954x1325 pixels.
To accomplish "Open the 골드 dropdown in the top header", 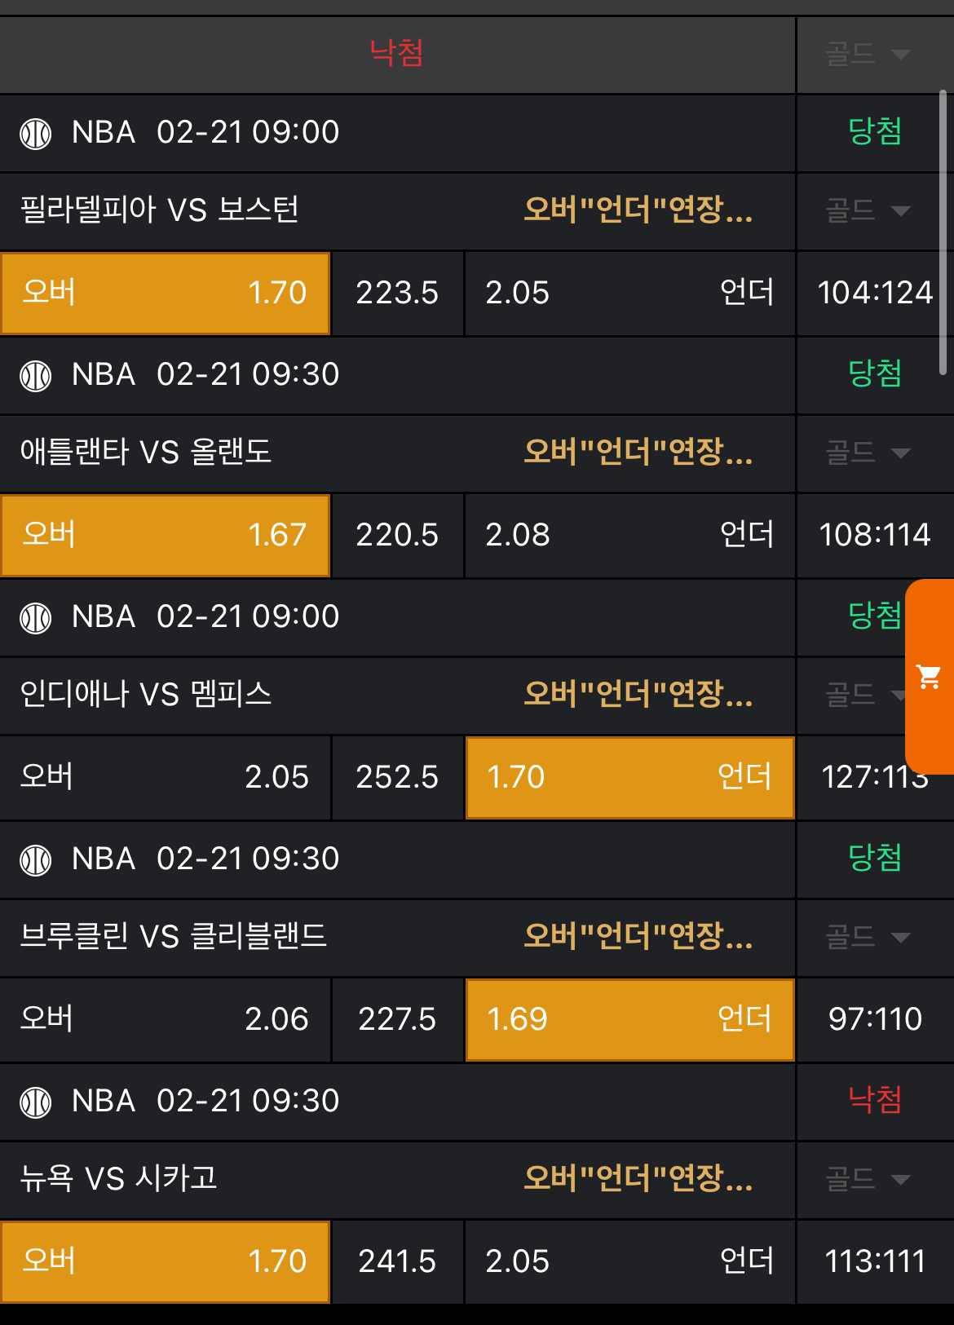I will pyautogui.click(x=868, y=55).
